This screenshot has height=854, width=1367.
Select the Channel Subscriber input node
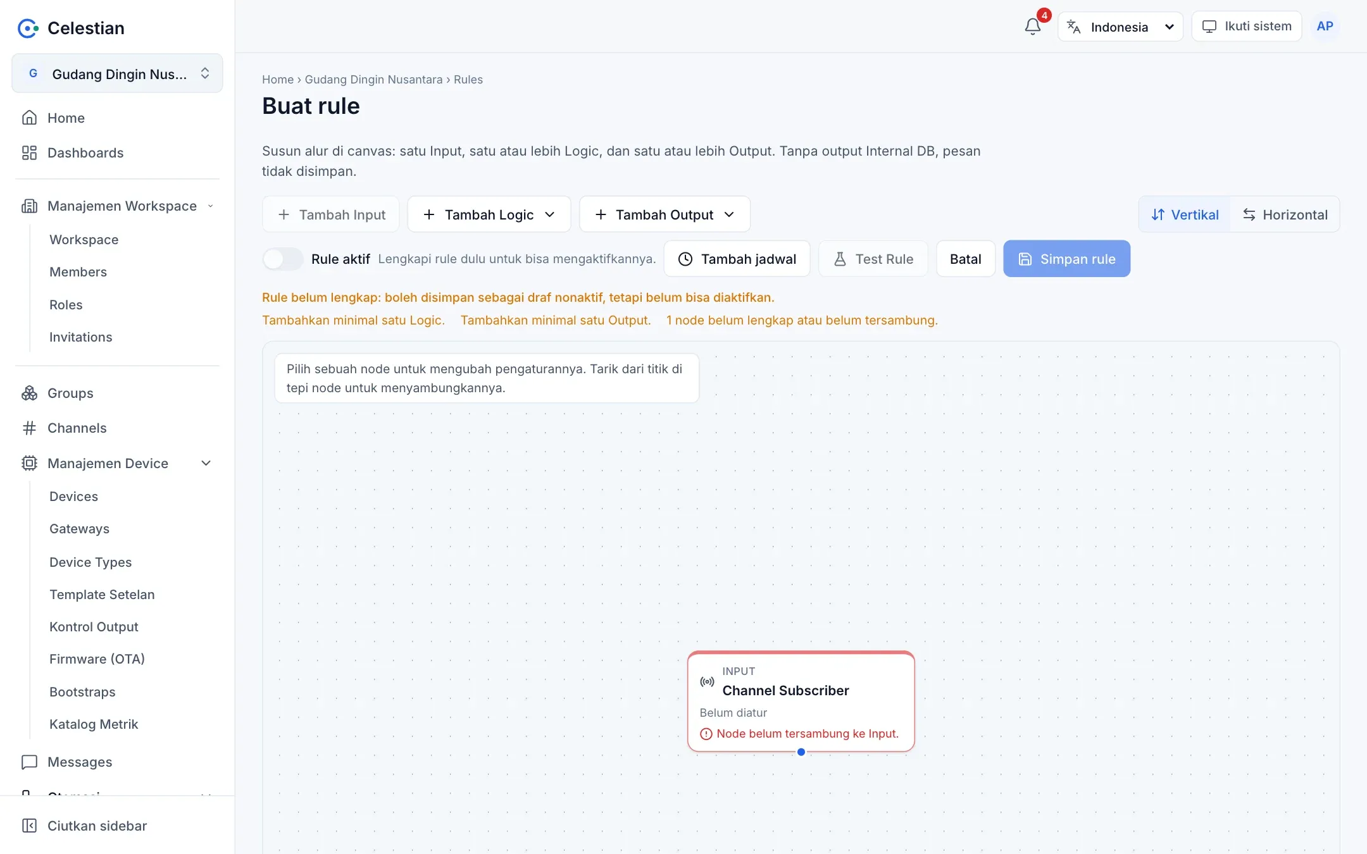tap(801, 701)
